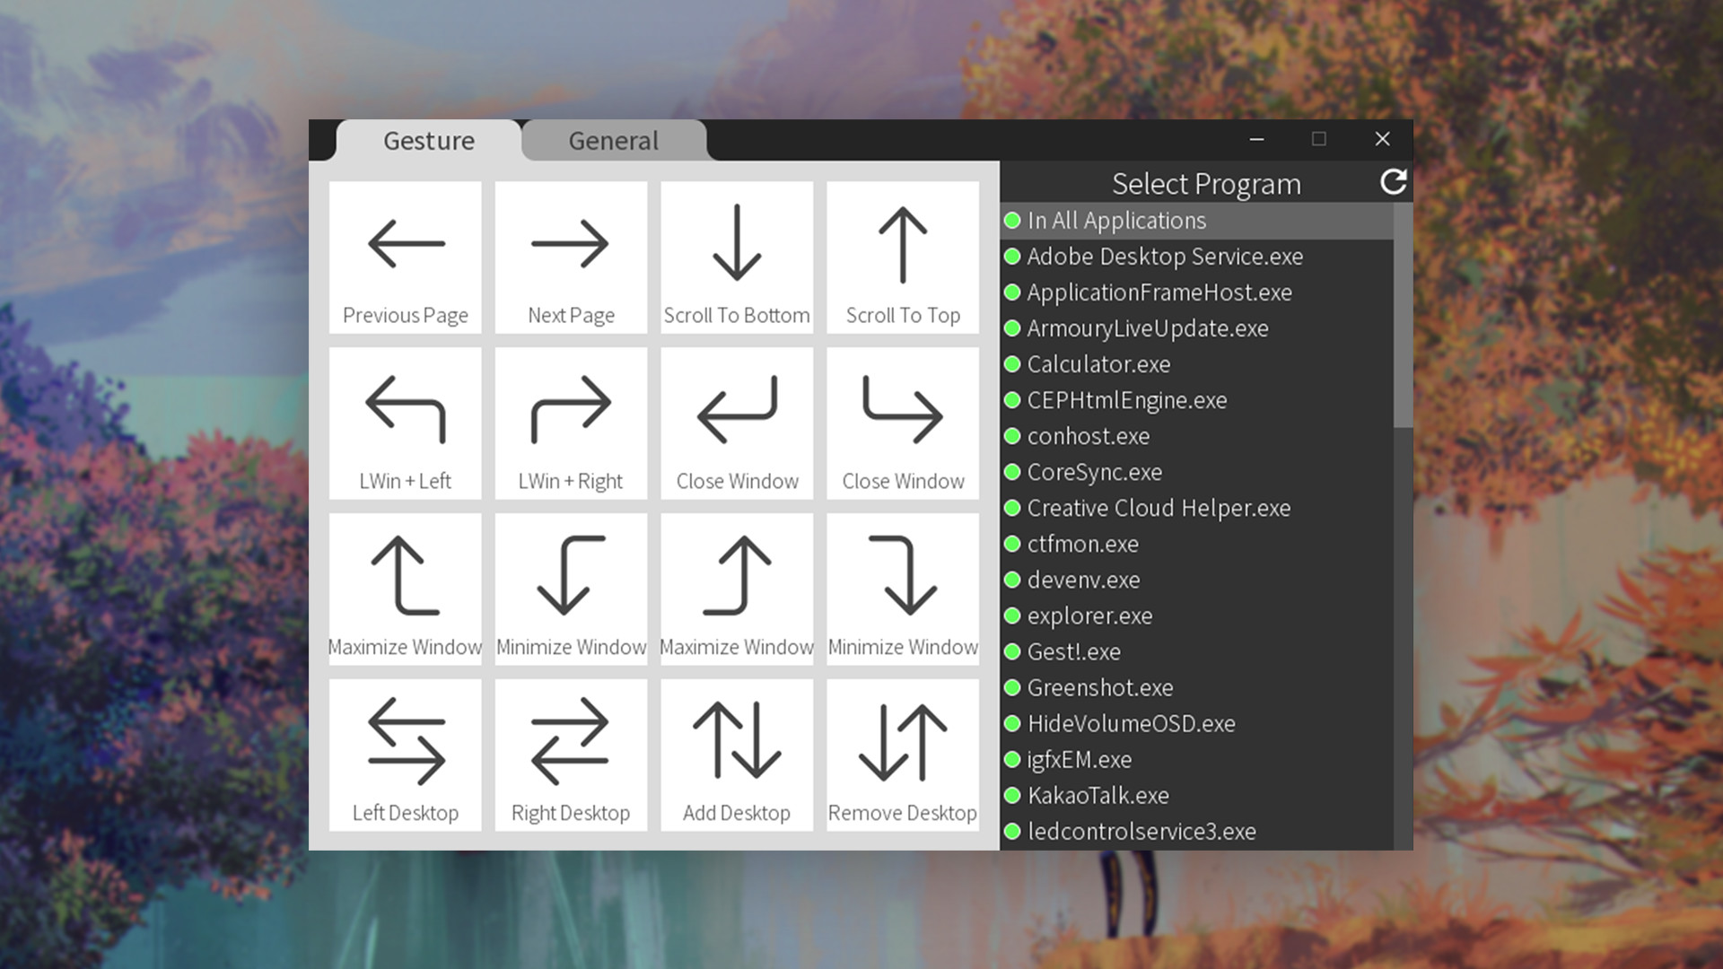Image resolution: width=1723 pixels, height=969 pixels.
Task: Switch to the General tab
Action: tap(613, 141)
